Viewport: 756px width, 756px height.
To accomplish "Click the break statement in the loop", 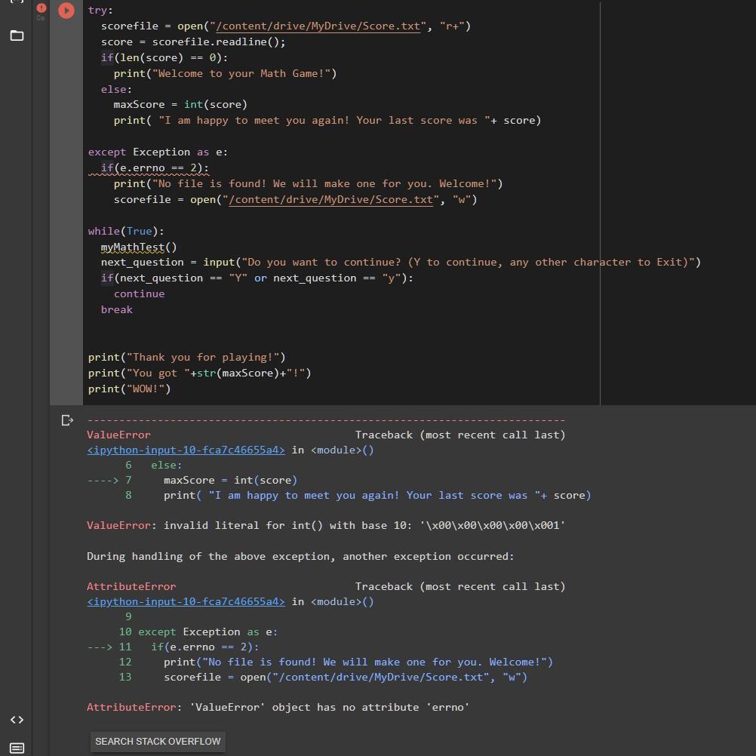I will 116,309.
